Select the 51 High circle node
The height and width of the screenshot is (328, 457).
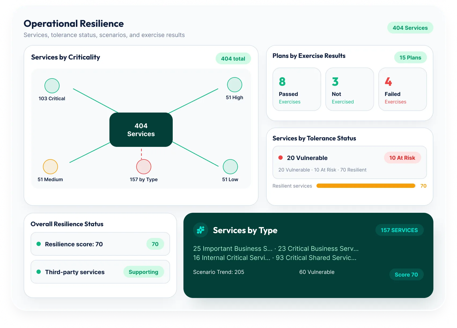click(235, 85)
